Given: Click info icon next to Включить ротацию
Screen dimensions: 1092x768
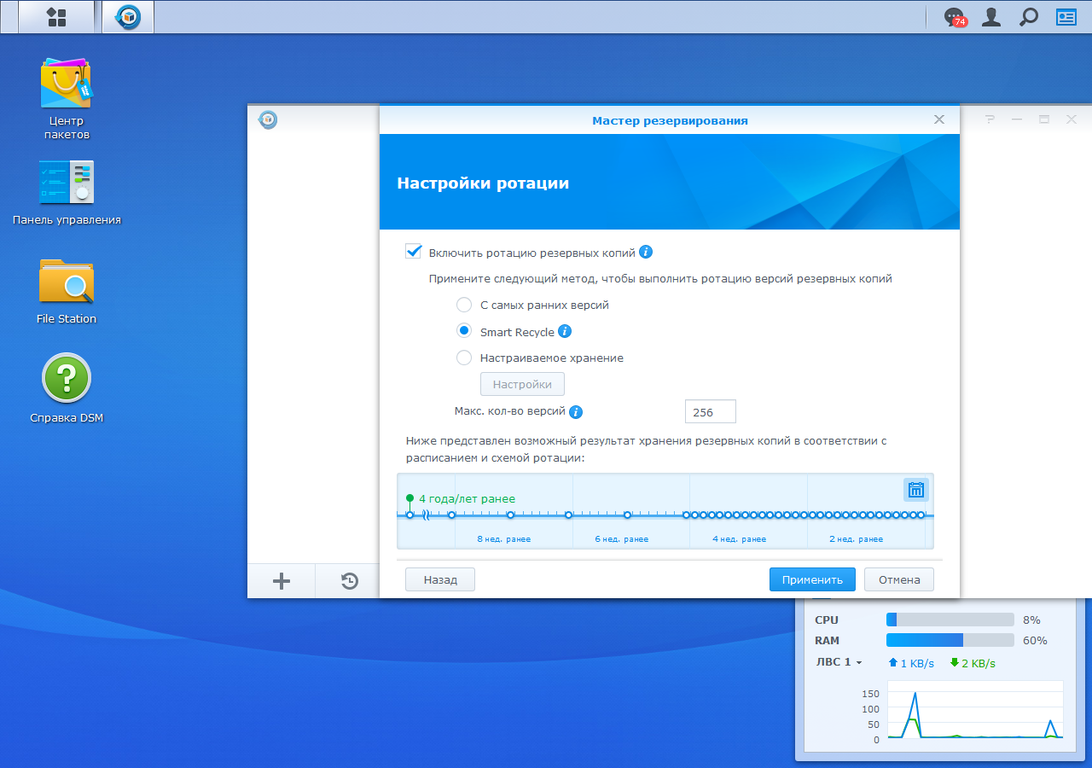Looking at the screenshot, I should (646, 252).
